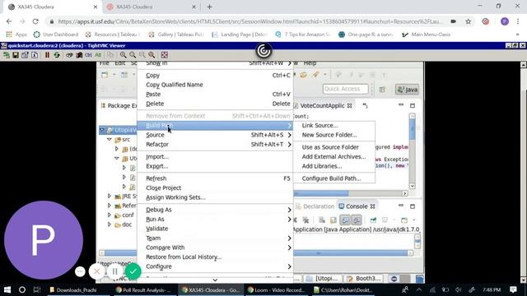Screen dimensions: 527x296
Task: Expand the Run As submenu arrow
Action: click(289, 220)
